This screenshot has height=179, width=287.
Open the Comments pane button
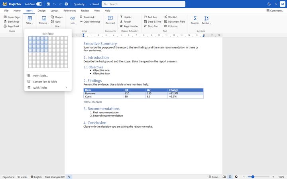pos(275,11)
